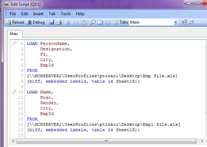Click the Reload script button

(15, 22)
